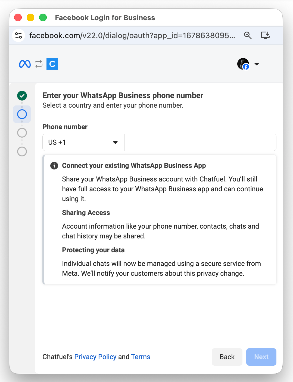
Task: Click the site settings icon in address bar
Action: (18, 35)
